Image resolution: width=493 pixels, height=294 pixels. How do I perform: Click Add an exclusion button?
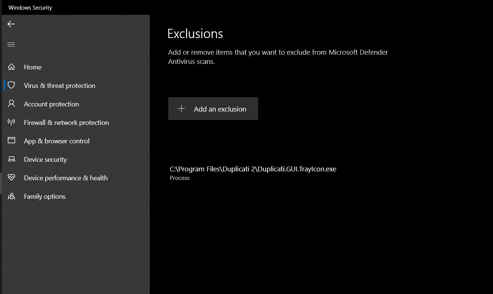pos(213,109)
